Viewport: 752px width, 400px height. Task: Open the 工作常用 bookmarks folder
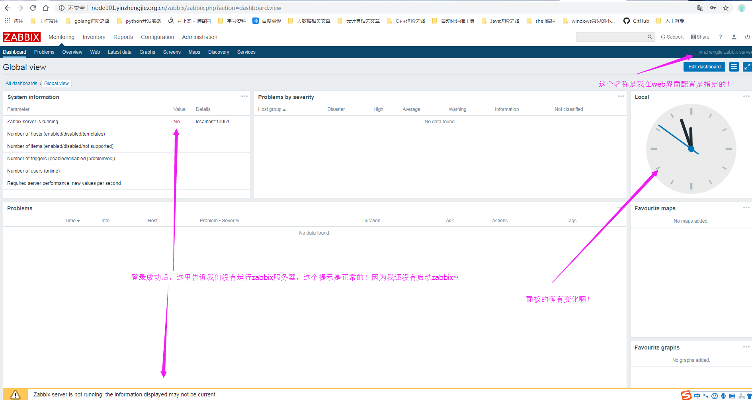click(x=45, y=21)
